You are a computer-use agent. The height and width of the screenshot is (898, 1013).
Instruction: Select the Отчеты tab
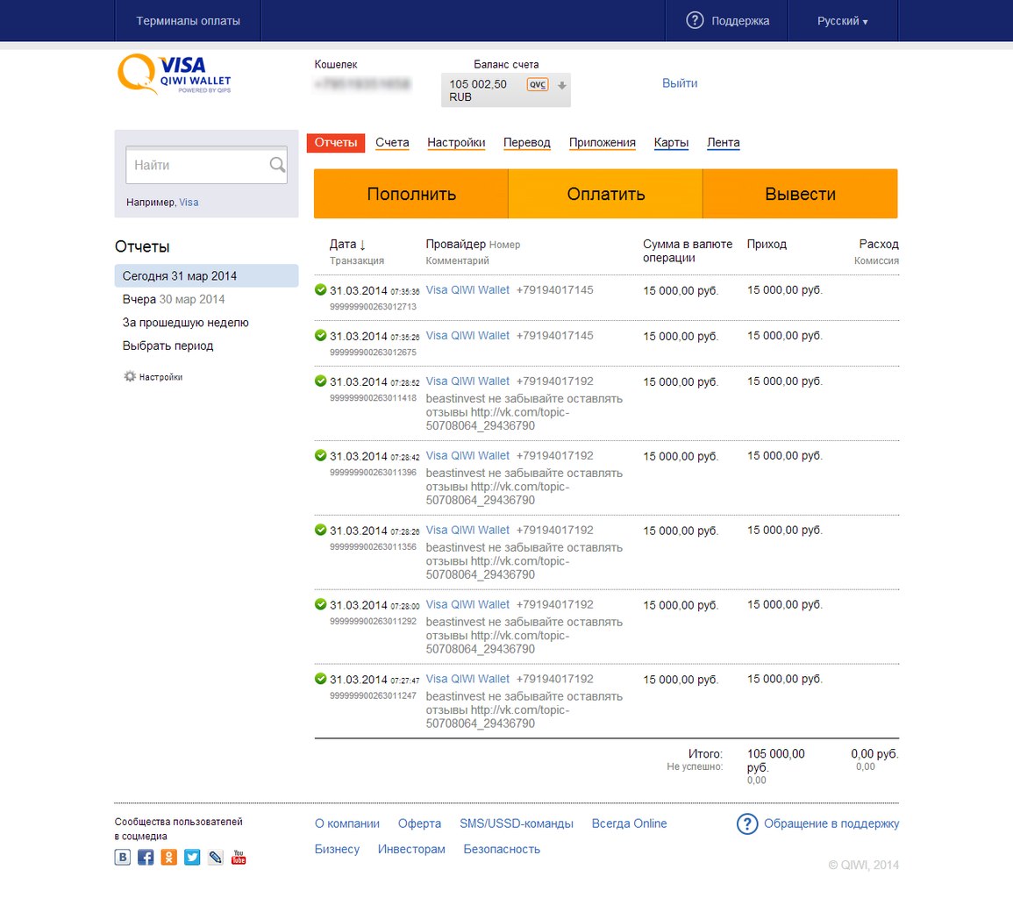336,143
